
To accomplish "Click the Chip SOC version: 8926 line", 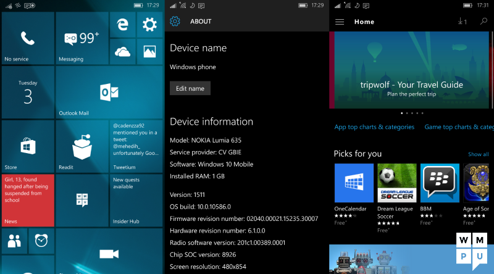I will click(x=203, y=254).
